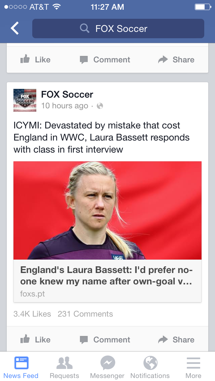Open England's Laura Bassett article headline
The width and height of the screenshot is (215, 381).
coord(106,276)
